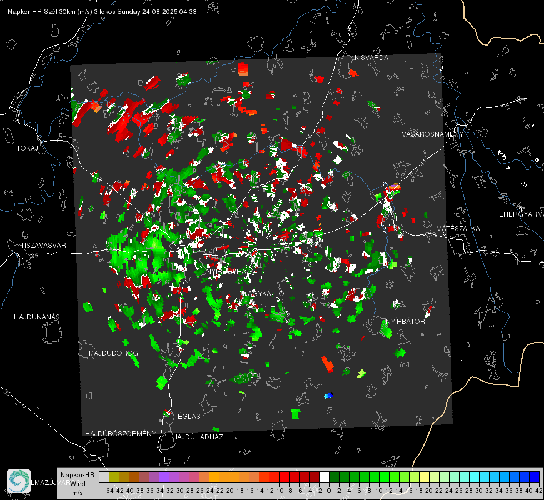Click the HAJDÚHADHÁZ city label
Viewport: 544px width, 500px height.
pos(198,437)
